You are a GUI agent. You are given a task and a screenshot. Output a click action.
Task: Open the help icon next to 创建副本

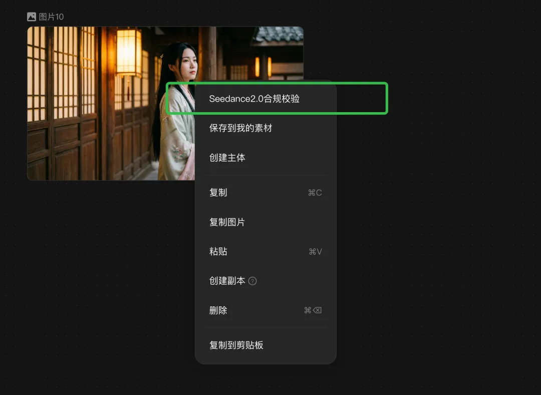pyautogui.click(x=252, y=281)
